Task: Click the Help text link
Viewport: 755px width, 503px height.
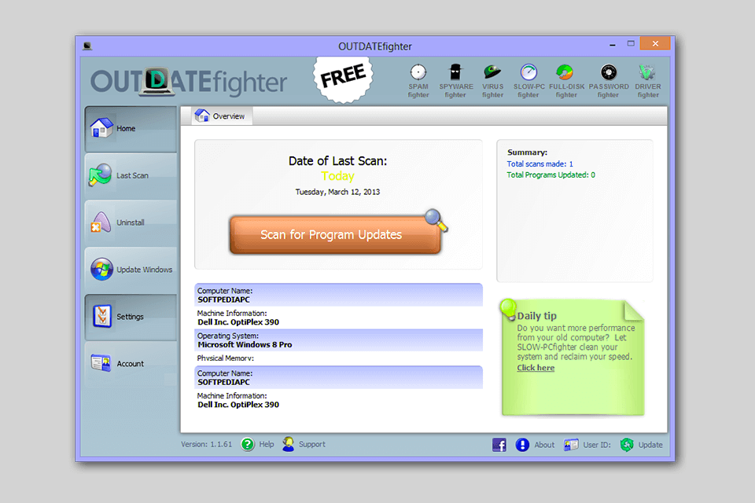Action: point(267,444)
